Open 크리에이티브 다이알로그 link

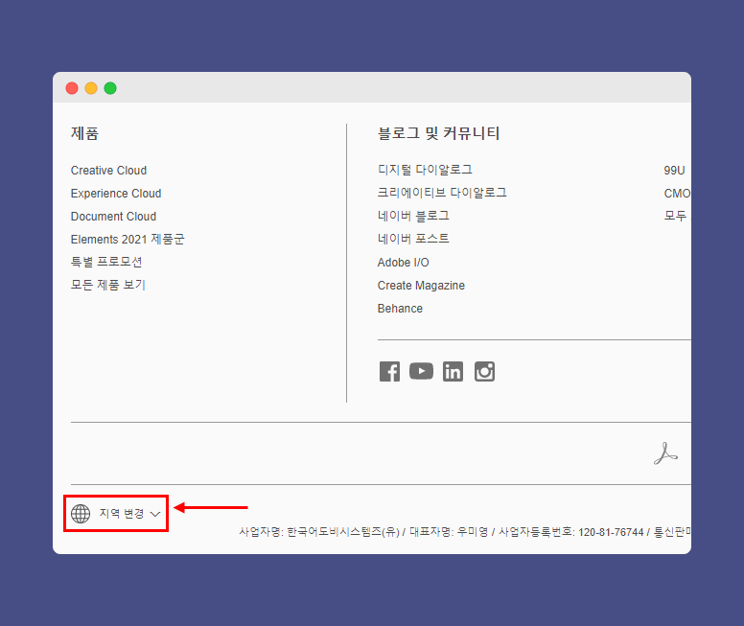pos(442,193)
